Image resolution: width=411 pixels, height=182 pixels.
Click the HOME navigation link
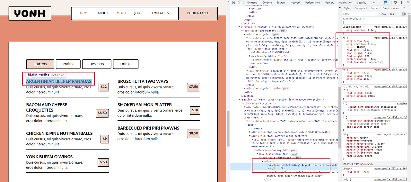tap(85, 13)
